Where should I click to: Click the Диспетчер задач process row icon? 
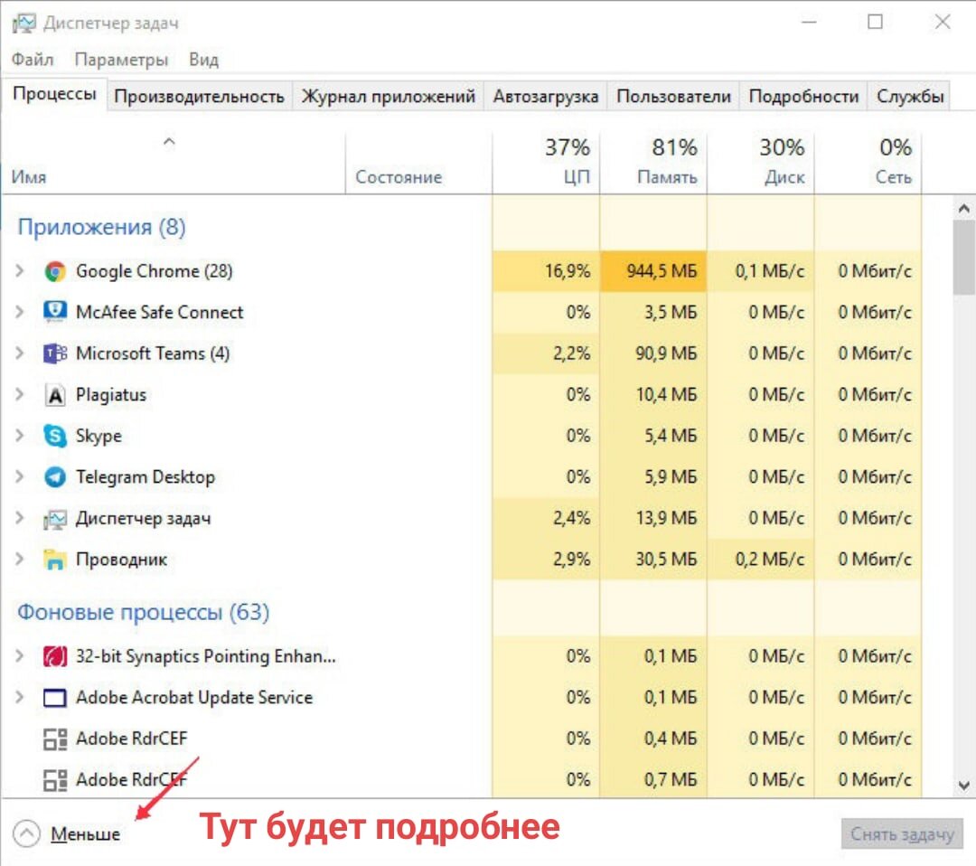55,519
